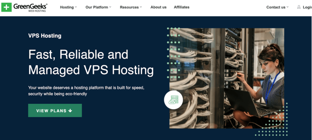This screenshot has width=312, height=140.
Task: Open the Hosting dropdown menu
Action: [68, 7]
